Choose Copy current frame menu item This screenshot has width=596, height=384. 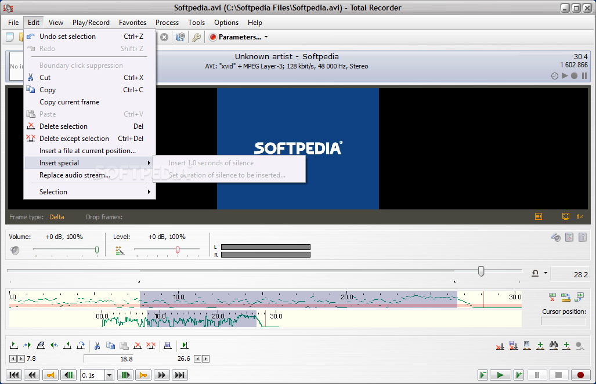(x=90, y=102)
